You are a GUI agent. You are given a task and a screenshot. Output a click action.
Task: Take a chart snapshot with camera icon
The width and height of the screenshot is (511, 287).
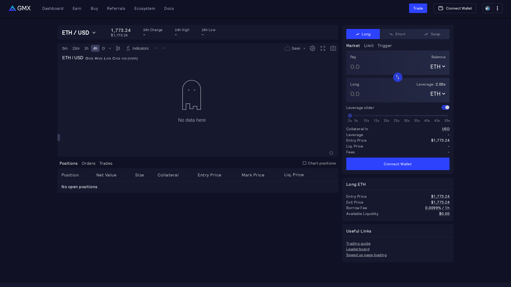coord(333,48)
